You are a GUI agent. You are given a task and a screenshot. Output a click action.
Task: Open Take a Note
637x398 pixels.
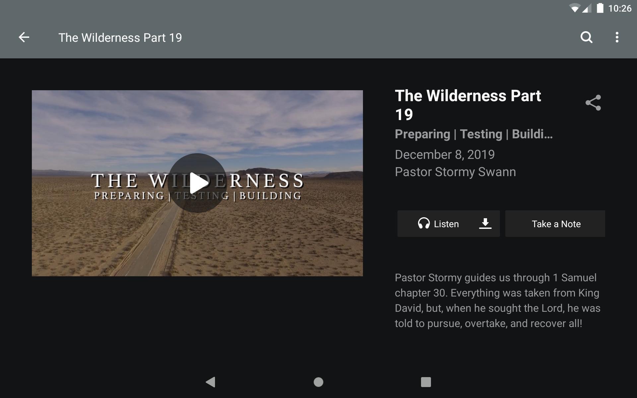555,224
